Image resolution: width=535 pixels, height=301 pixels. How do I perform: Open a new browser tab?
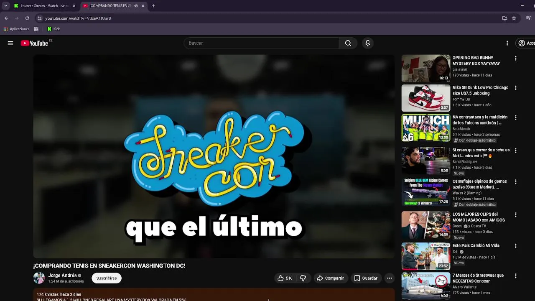click(153, 6)
